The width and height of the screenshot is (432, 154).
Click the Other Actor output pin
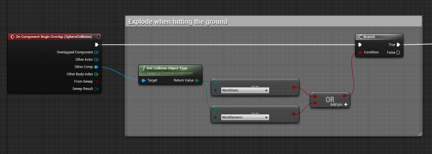coord(96,60)
